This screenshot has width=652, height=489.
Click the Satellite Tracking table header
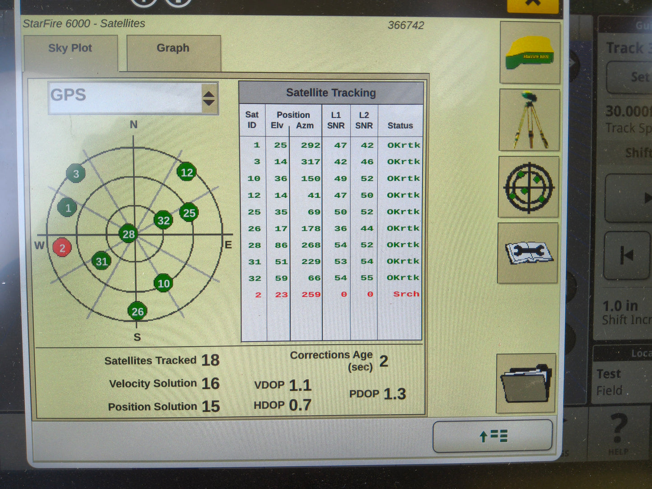(x=331, y=92)
